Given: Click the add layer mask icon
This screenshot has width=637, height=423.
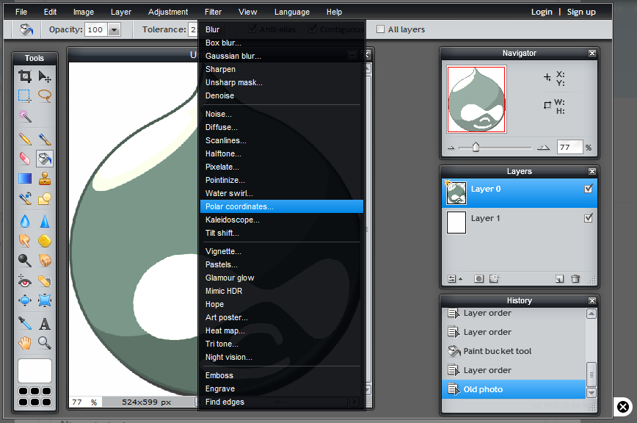Looking at the screenshot, I should [x=479, y=279].
